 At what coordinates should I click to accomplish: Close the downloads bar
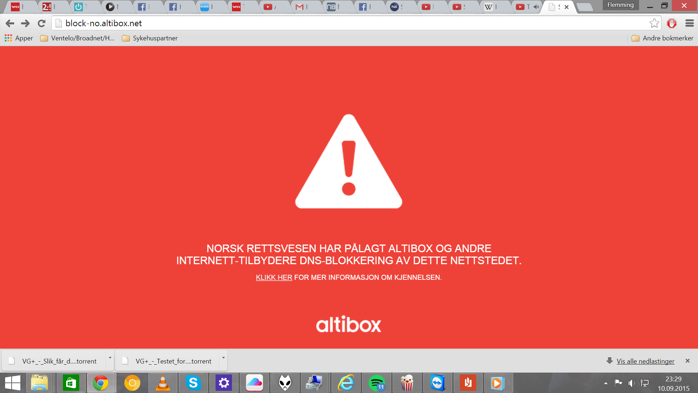(x=687, y=361)
